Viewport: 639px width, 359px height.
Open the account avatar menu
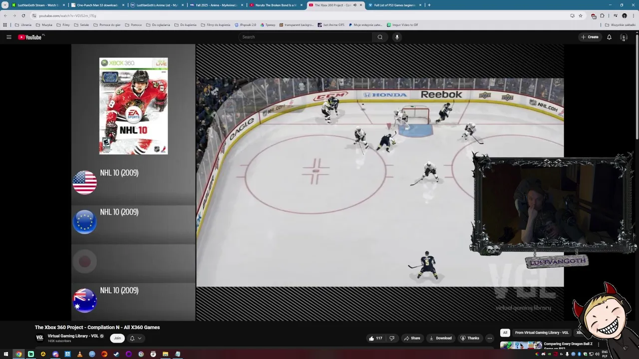pyautogui.click(x=624, y=37)
